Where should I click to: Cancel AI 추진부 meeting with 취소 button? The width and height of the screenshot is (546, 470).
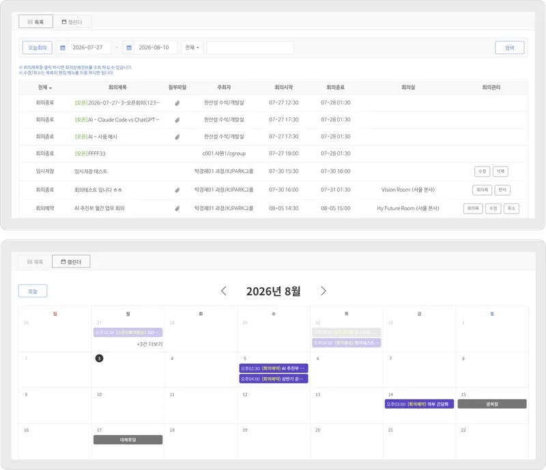coord(511,209)
